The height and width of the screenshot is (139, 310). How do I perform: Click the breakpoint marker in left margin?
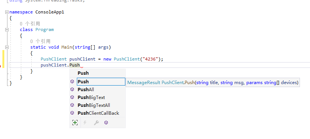pos(1,67)
